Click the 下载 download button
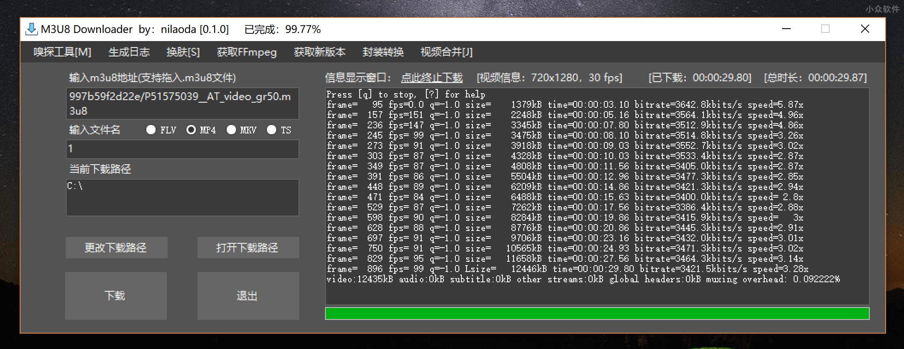This screenshot has width=904, height=349. coord(116,296)
